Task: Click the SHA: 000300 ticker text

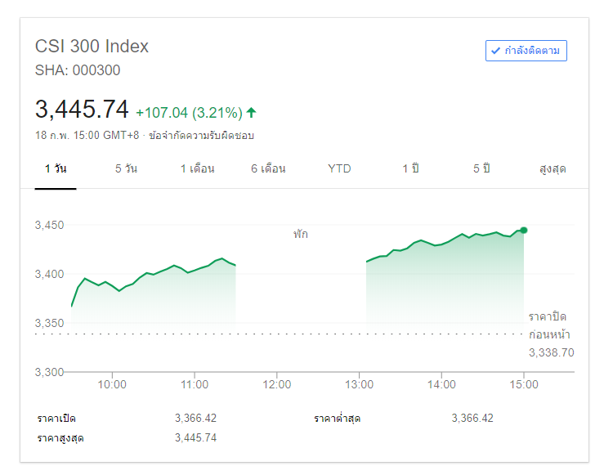Action: click(x=78, y=70)
